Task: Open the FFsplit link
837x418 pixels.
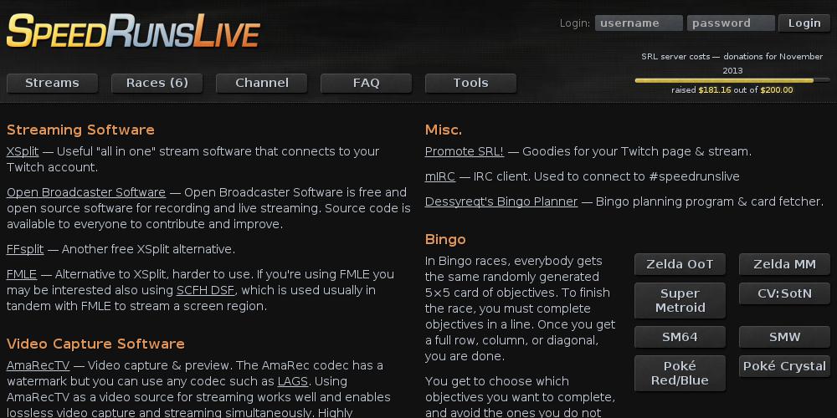Action: (25, 249)
